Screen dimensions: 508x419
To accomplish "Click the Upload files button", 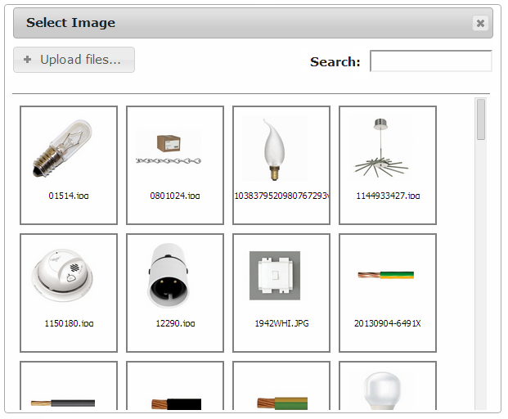I will click(74, 60).
